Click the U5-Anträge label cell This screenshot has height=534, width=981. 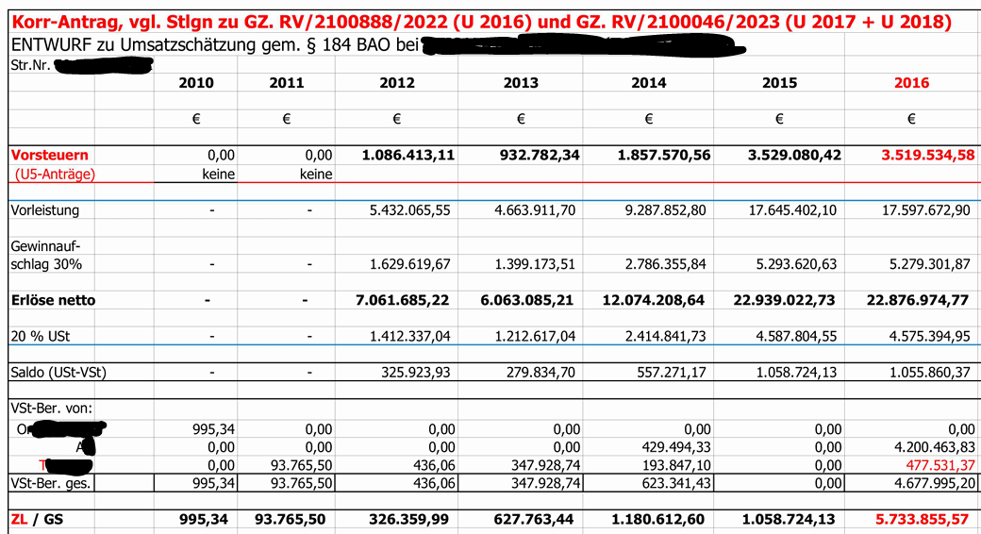[x=55, y=174]
